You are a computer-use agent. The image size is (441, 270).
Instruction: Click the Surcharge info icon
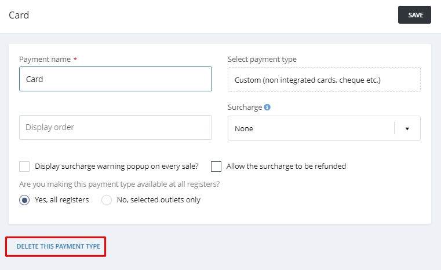pos(267,108)
